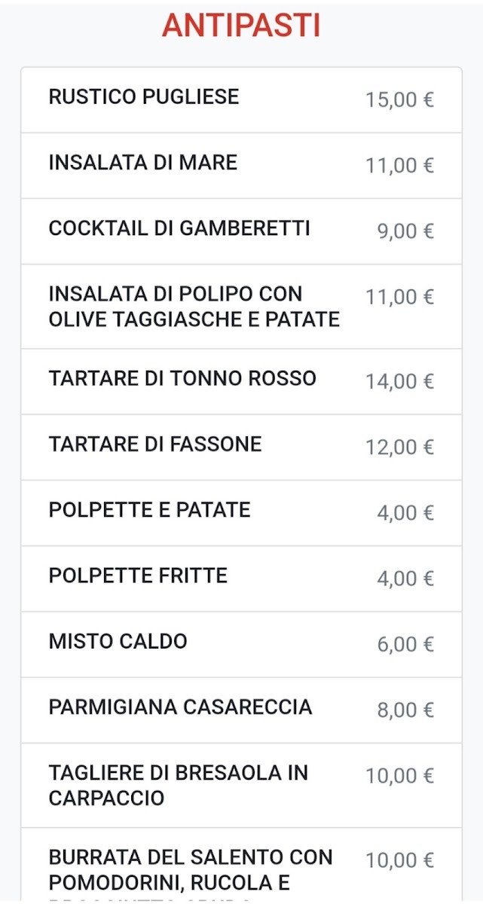Click the 10,00 € price of Bresaola platter
The width and height of the screenshot is (483, 904).
(399, 776)
